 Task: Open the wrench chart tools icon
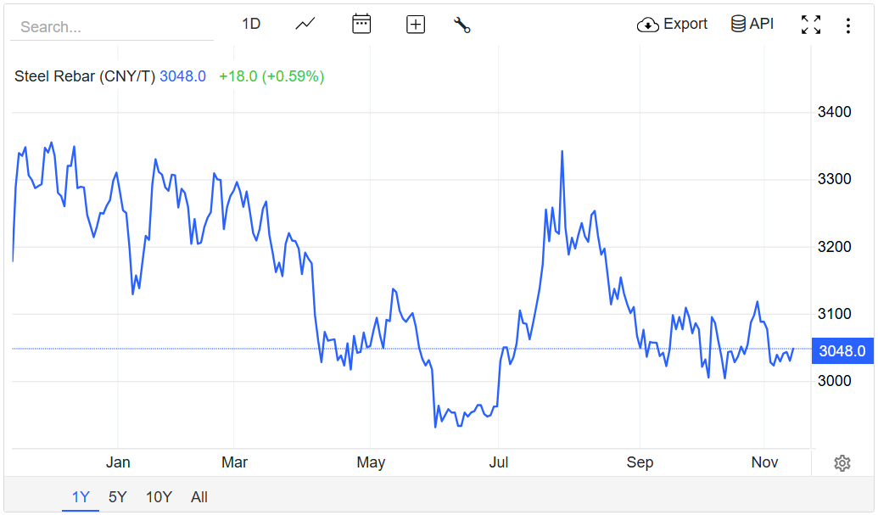pos(462,25)
